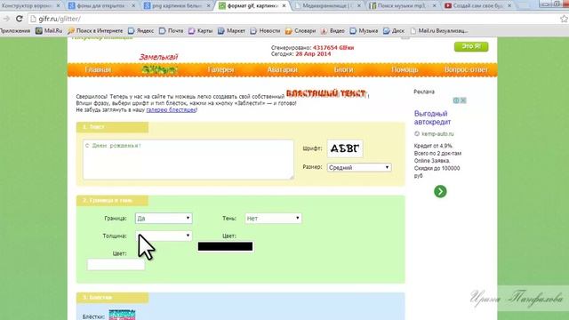
Task: Close the png картинки tab
Action: click(208, 6)
